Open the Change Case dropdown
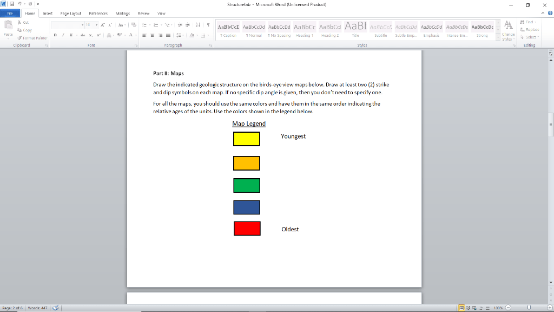Image resolution: width=554 pixels, height=312 pixels. pos(122,25)
